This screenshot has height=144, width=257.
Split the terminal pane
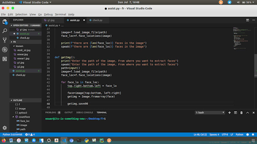(235, 113)
